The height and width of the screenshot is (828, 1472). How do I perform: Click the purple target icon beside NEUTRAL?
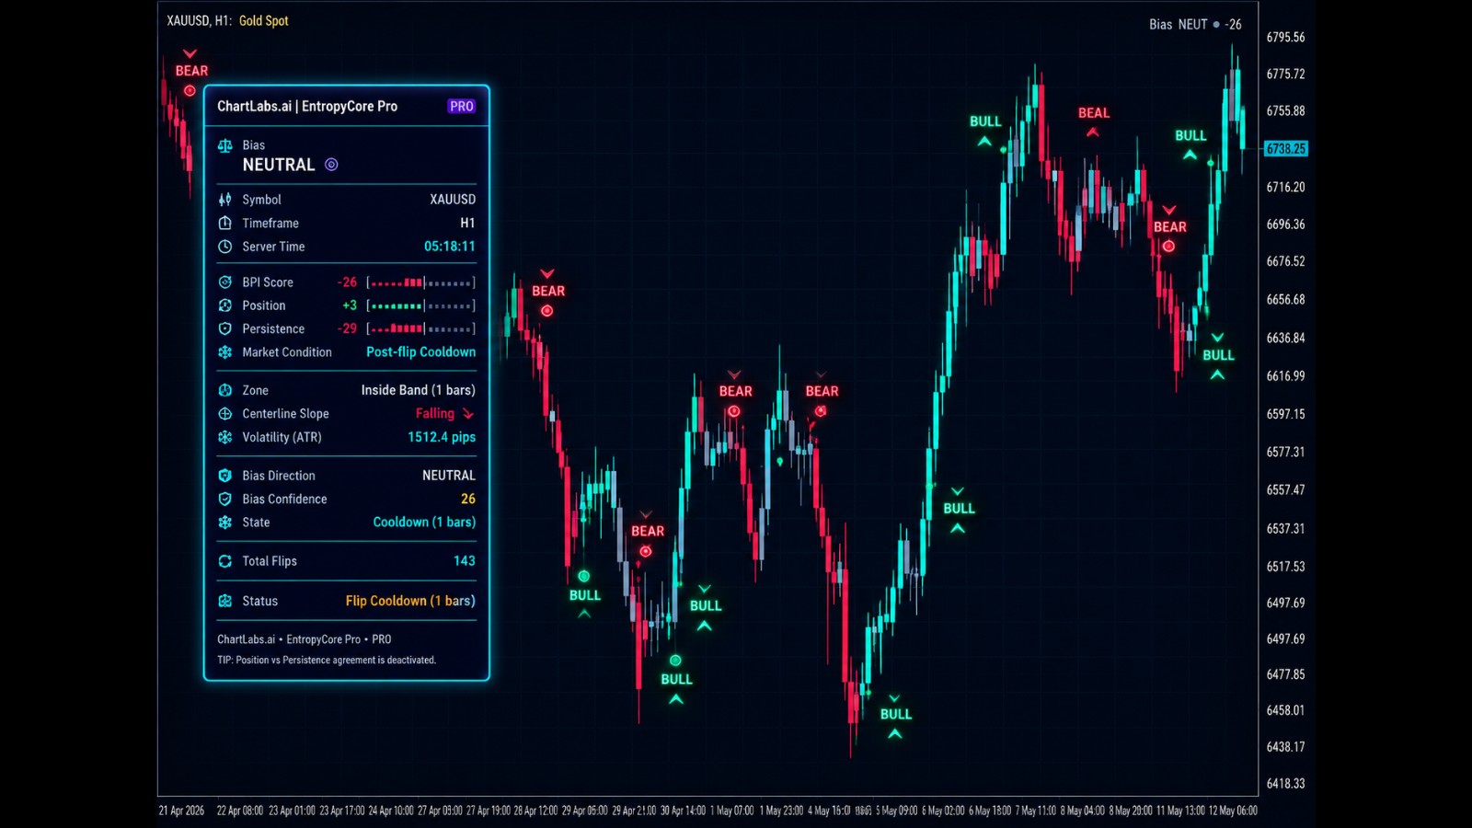pos(331,165)
